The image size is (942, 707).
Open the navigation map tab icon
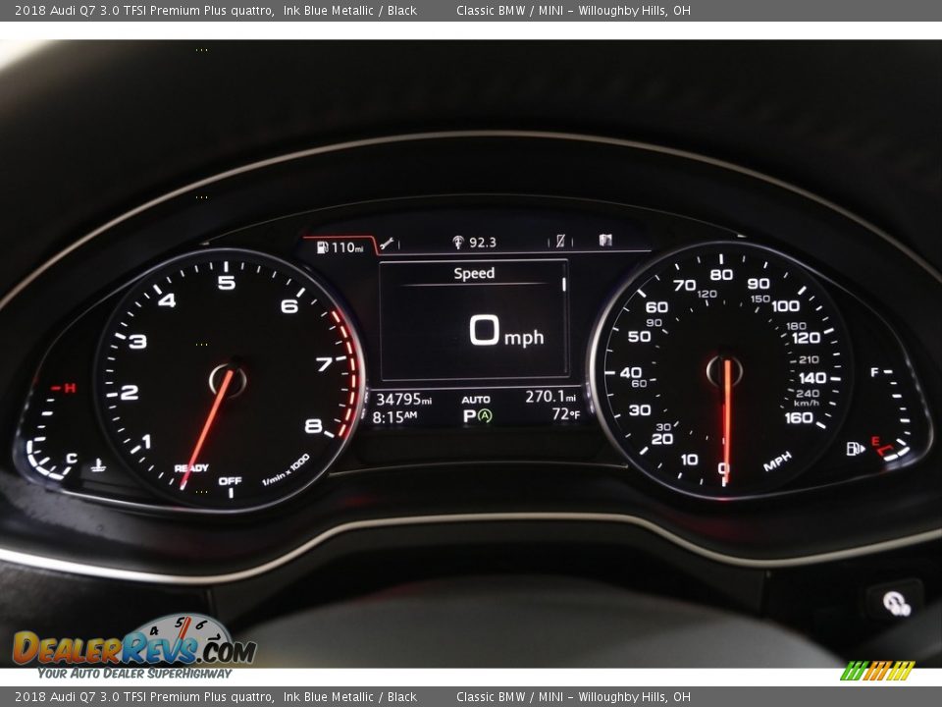click(605, 241)
